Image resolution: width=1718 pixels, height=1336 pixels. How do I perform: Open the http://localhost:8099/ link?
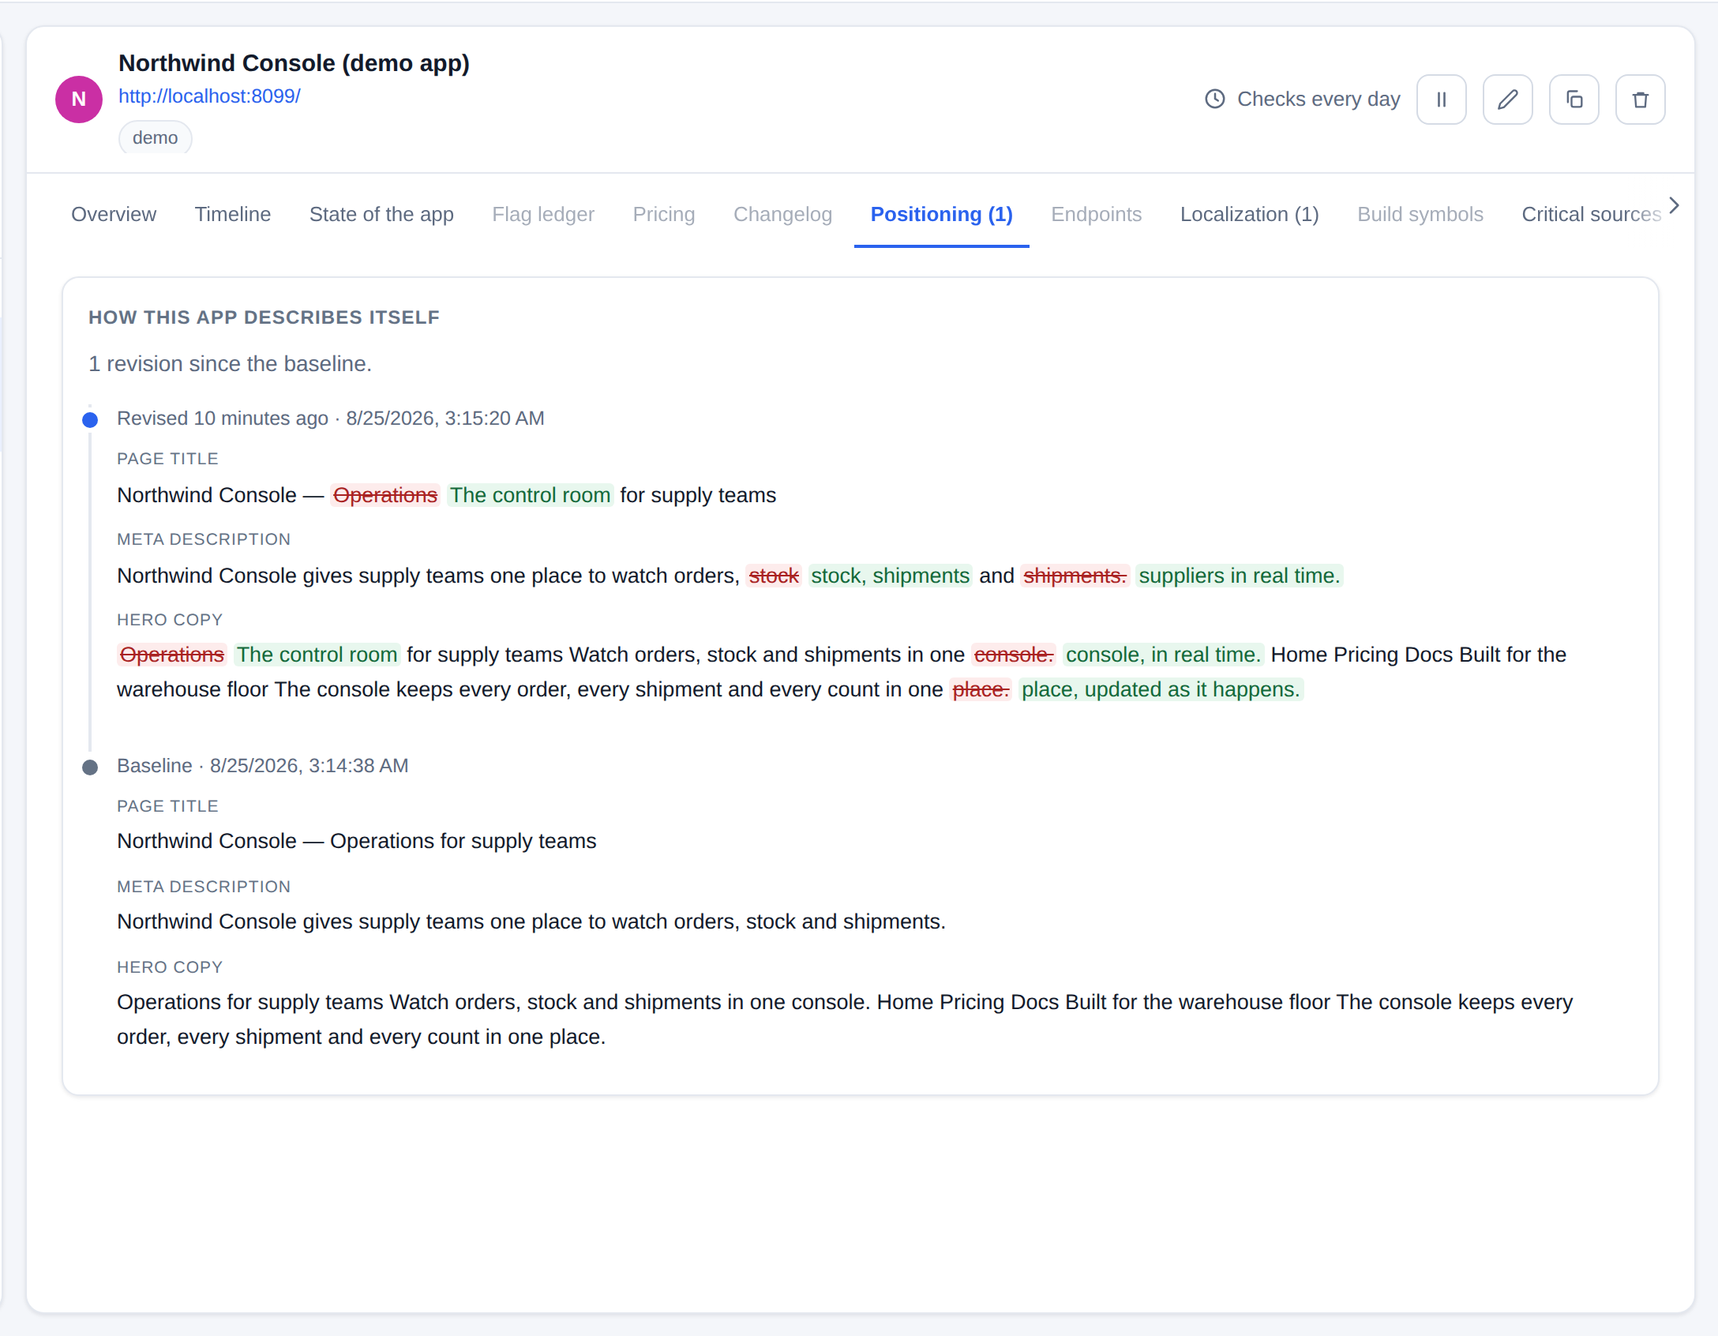pyautogui.click(x=209, y=96)
